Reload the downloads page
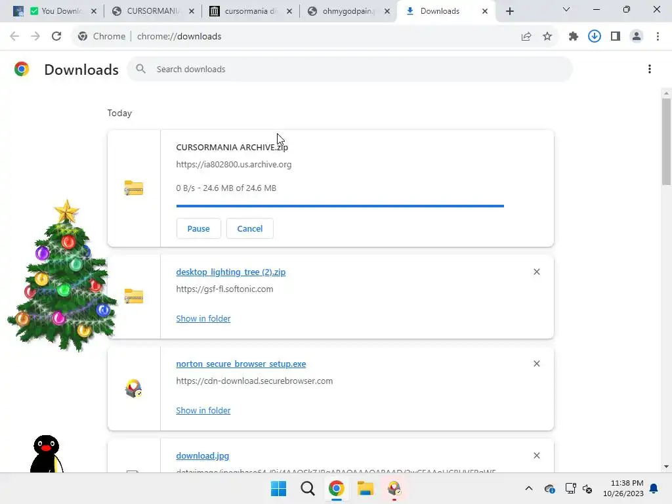The width and height of the screenshot is (672, 504). tap(56, 37)
